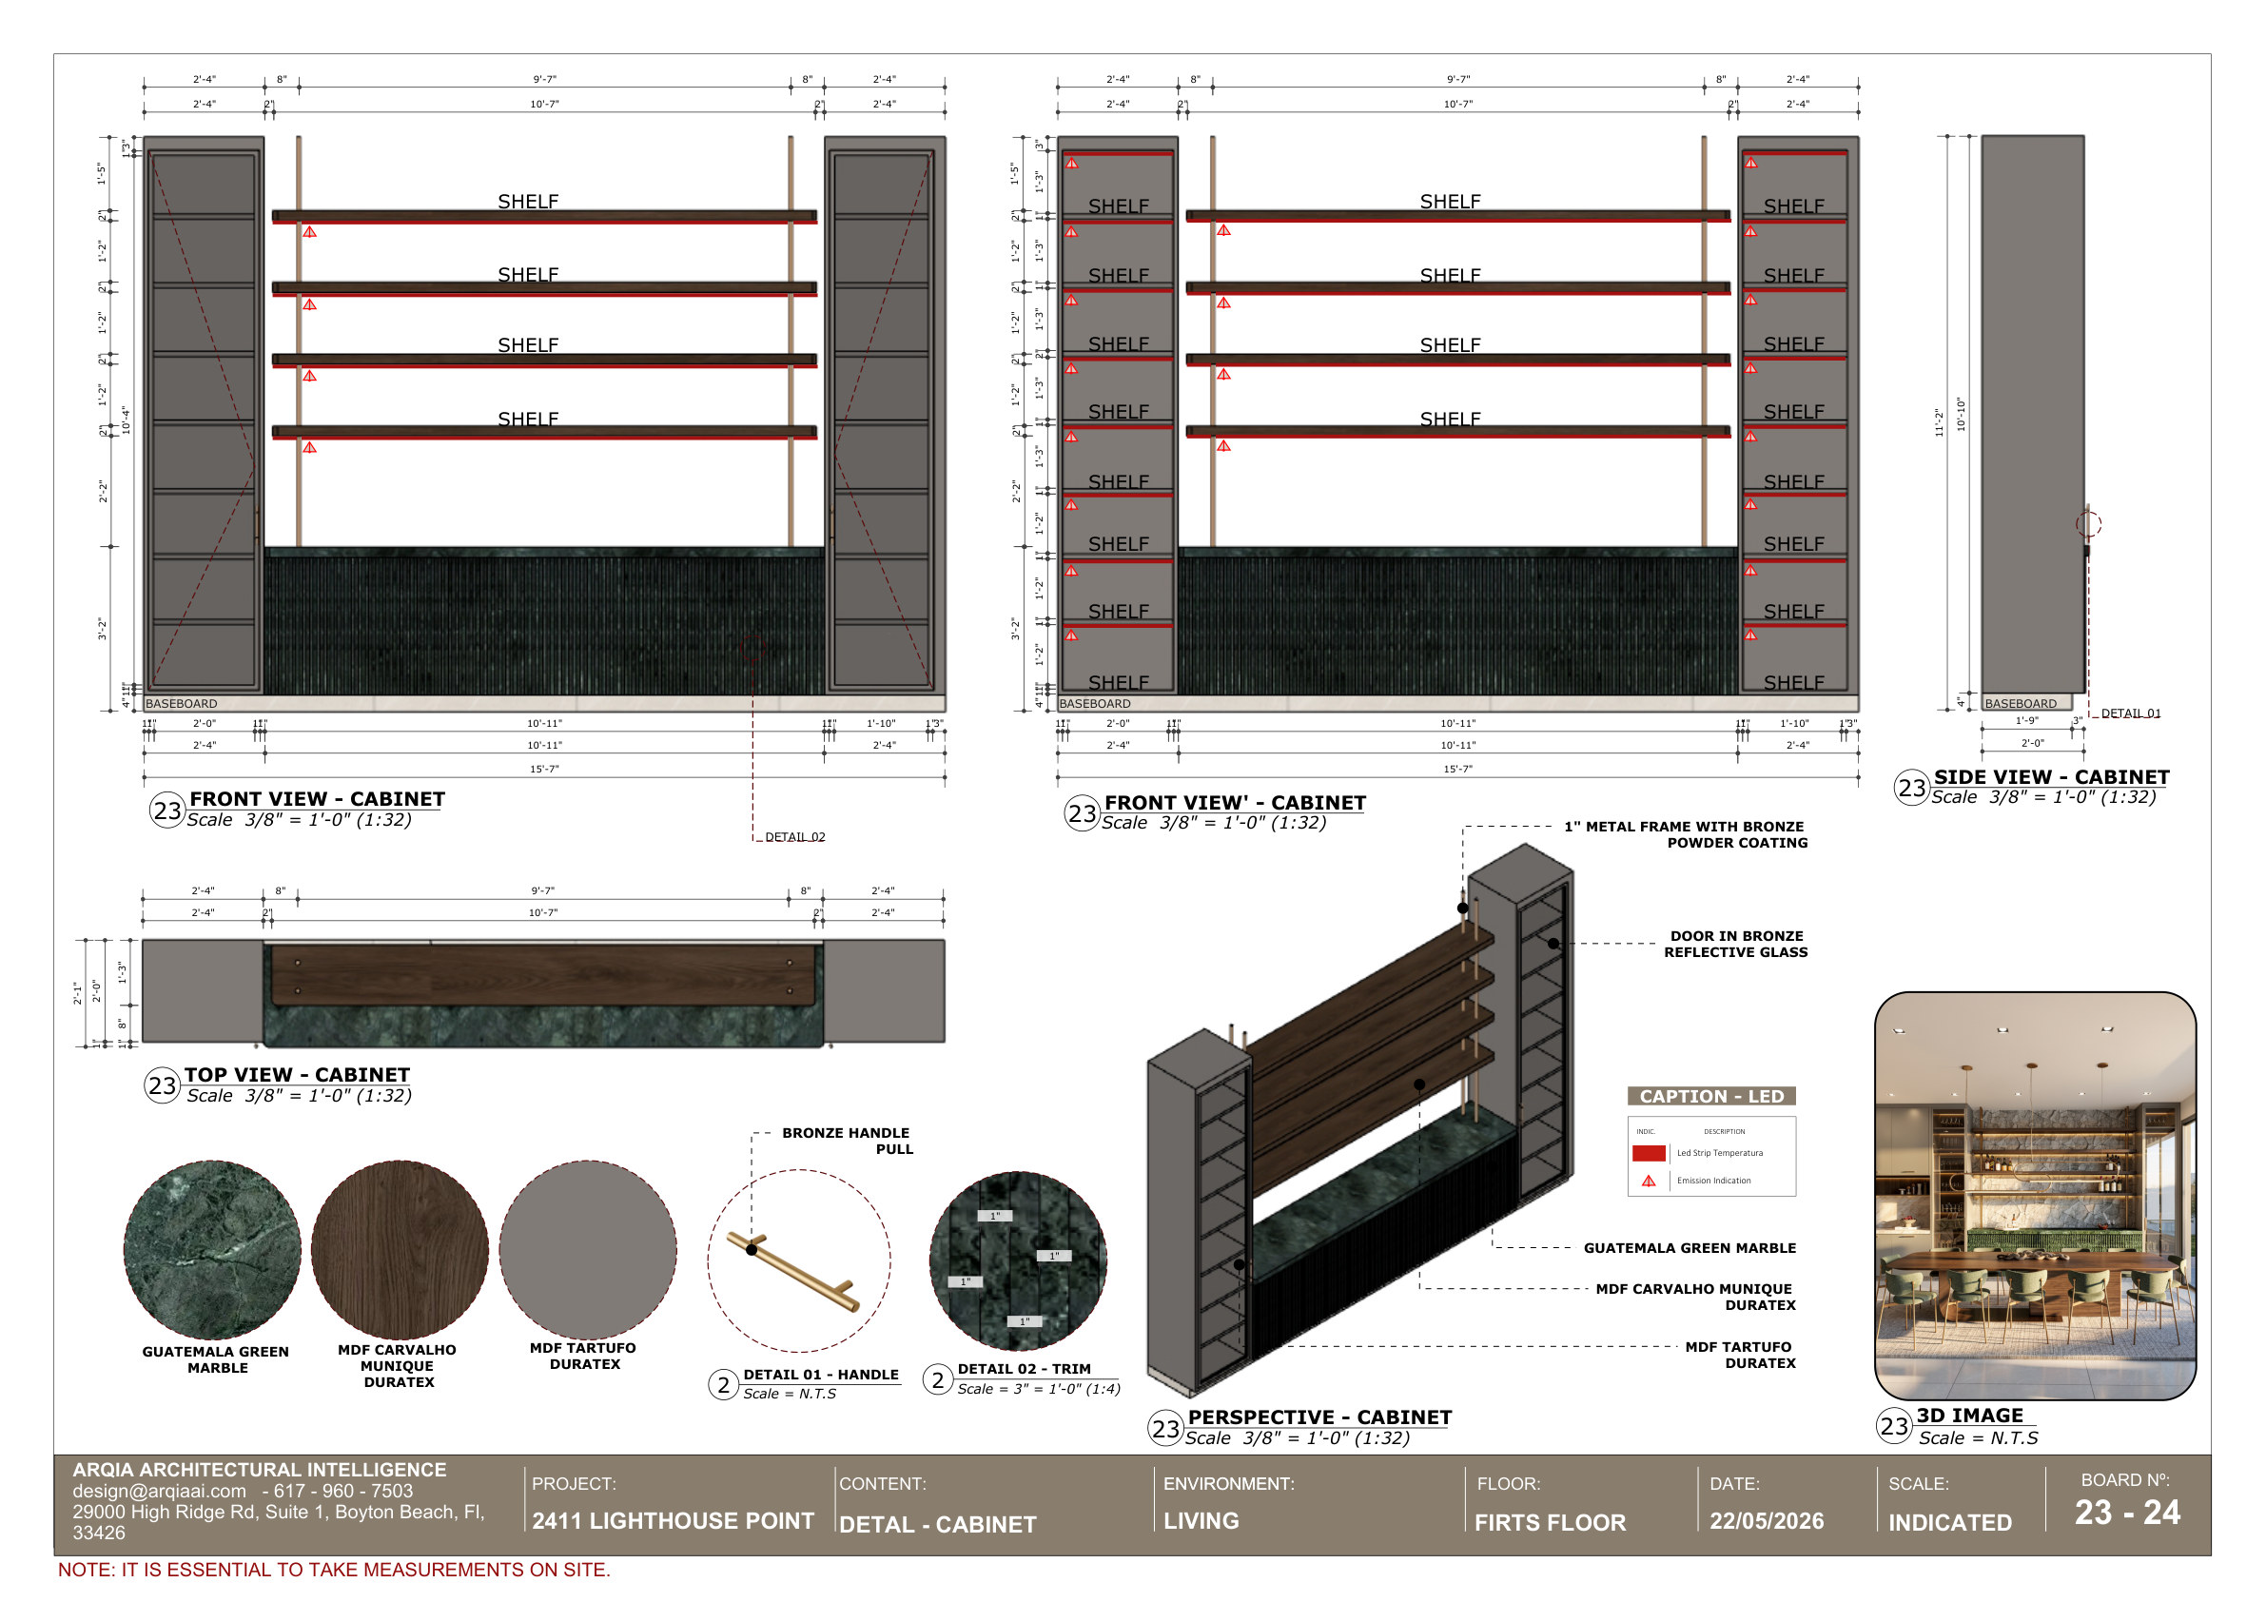Click "GUATEMALA GREEN MARBLE" label under the marble sample
The width and height of the screenshot is (2266, 1602).
tap(216, 1359)
